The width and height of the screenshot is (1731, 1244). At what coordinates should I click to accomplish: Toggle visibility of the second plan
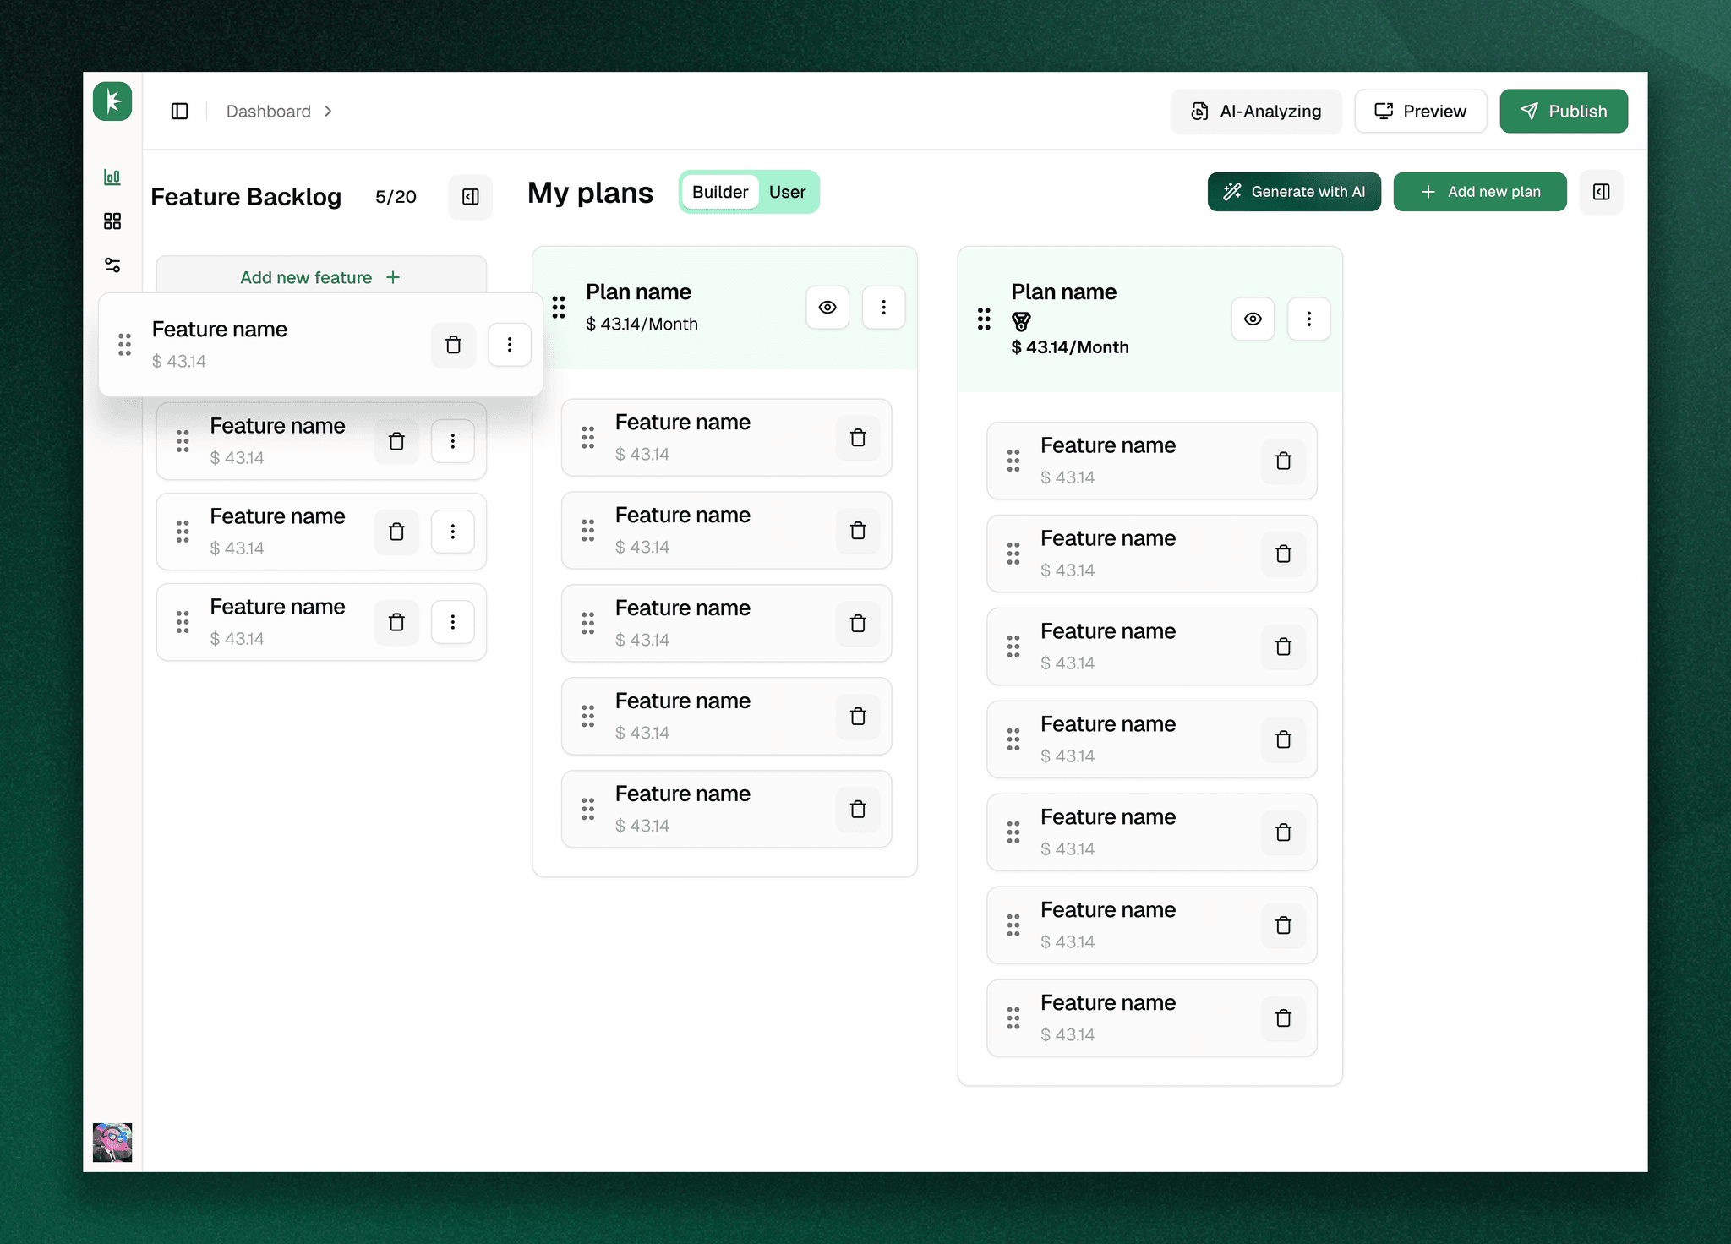pyautogui.click(x=1253, y=319)
